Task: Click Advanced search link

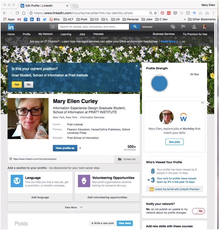Action: click(147, 27)
